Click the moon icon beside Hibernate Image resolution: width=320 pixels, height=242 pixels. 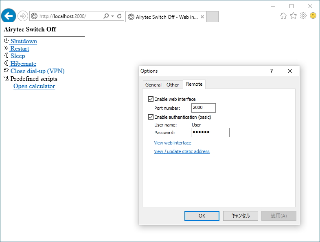click(x=7, y=63)
